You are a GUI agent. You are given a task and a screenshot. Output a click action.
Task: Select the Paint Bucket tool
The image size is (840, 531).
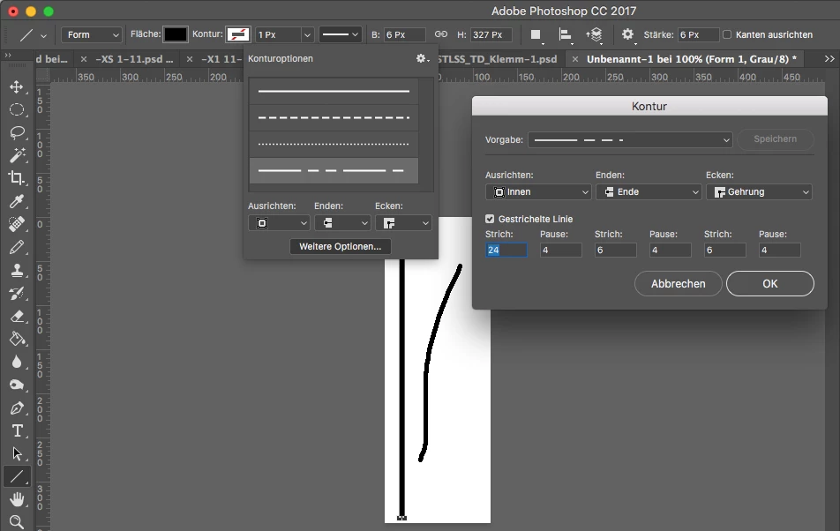point(17,339)
